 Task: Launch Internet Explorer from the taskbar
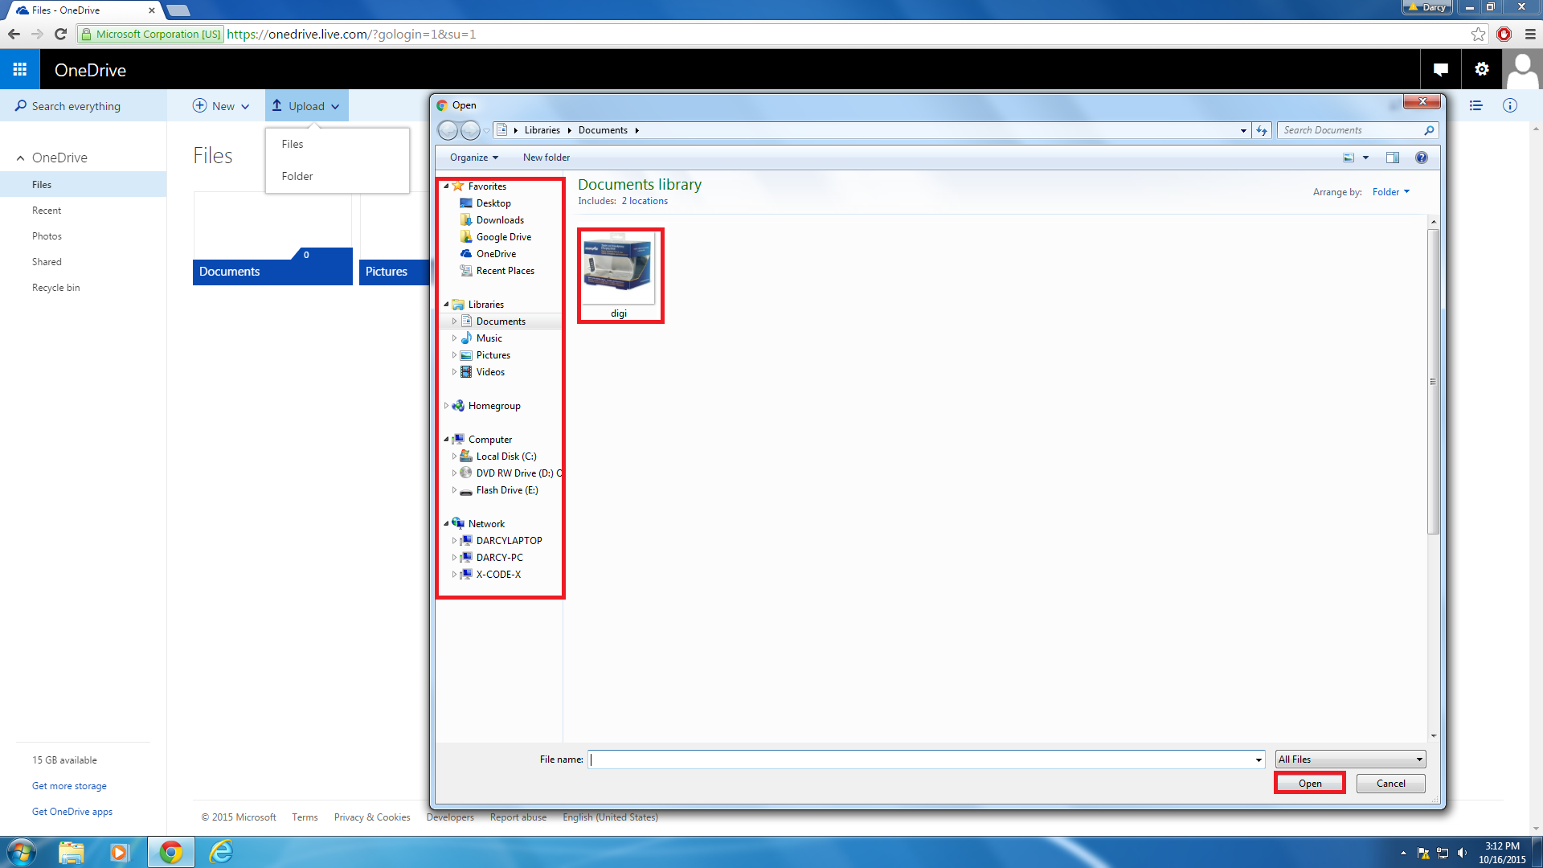click(220, 852)
